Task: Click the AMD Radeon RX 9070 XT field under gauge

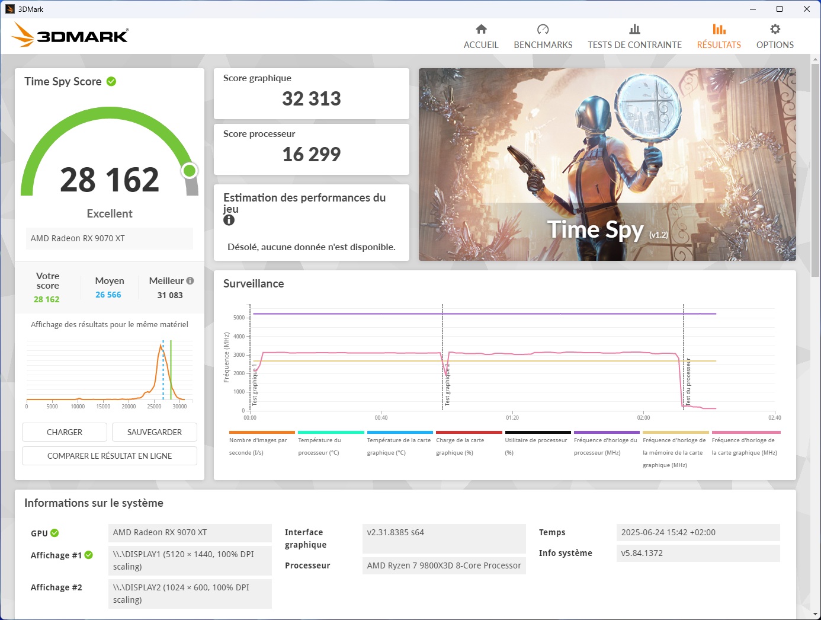Action: click(110, 238)
